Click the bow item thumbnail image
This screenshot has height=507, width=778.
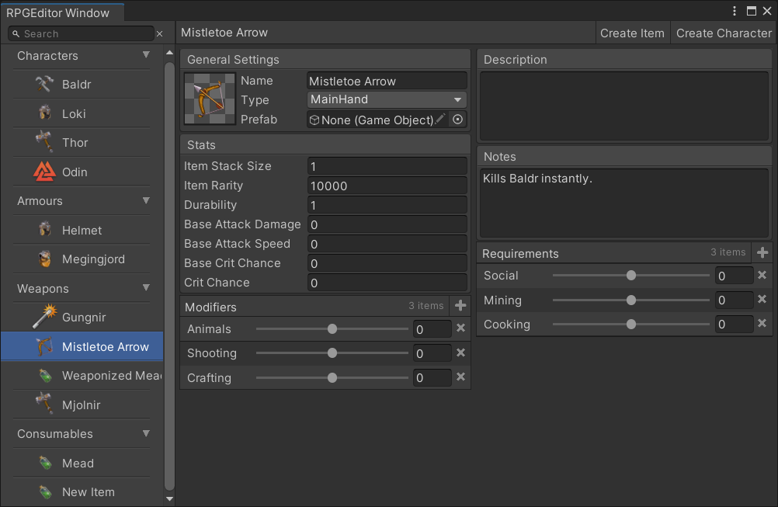[210, 99]
